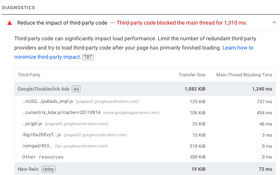Open the 'Learn how to minimize third-party impact' link
The image size is (280, 175).
coord(238,48)
